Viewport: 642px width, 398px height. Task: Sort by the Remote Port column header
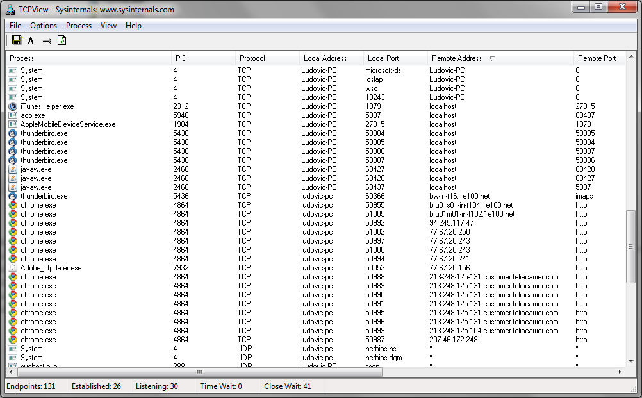click(x=600, y=58)
